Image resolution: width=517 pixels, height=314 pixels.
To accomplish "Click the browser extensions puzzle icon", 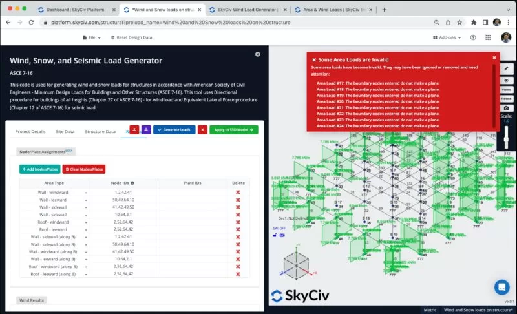I will 474,23.
